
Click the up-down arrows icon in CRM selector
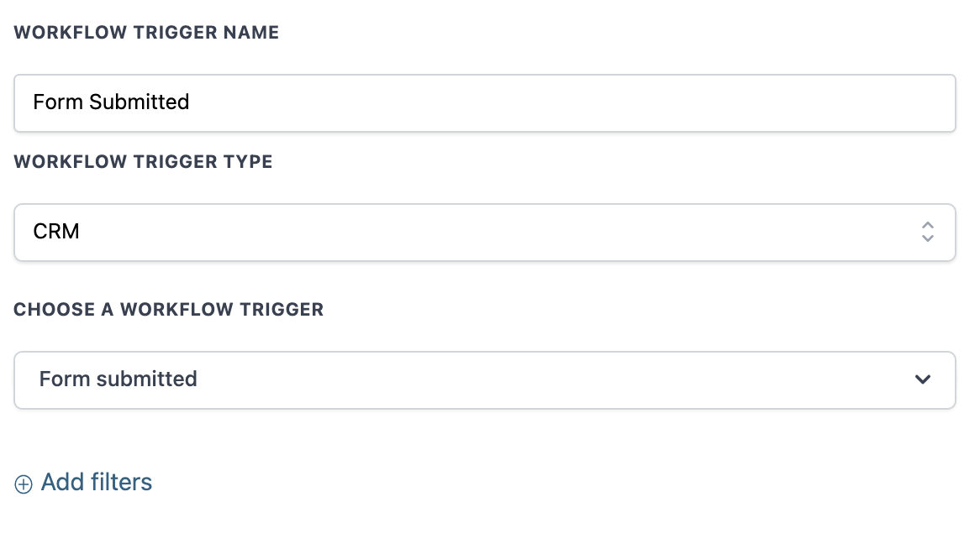click(928, 232)
